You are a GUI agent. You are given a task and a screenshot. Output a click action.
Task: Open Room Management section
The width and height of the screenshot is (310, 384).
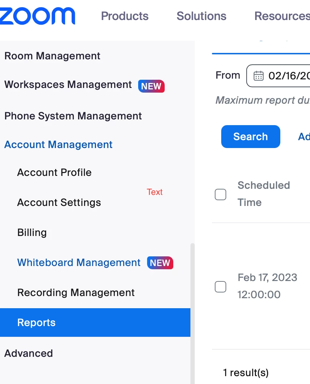[52, 56]
